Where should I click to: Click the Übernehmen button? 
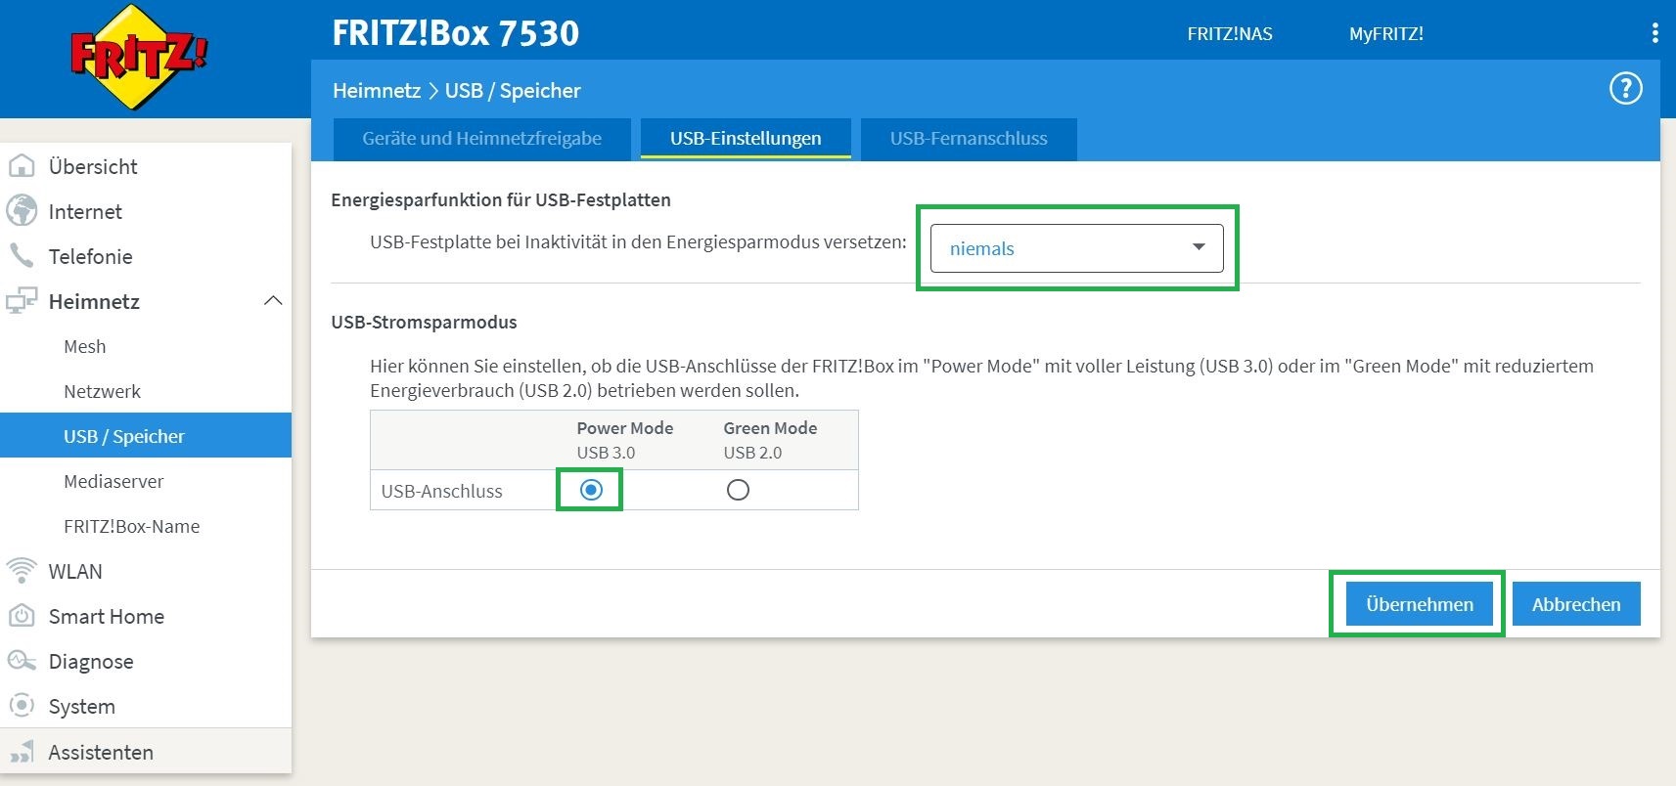[1419, 604]
